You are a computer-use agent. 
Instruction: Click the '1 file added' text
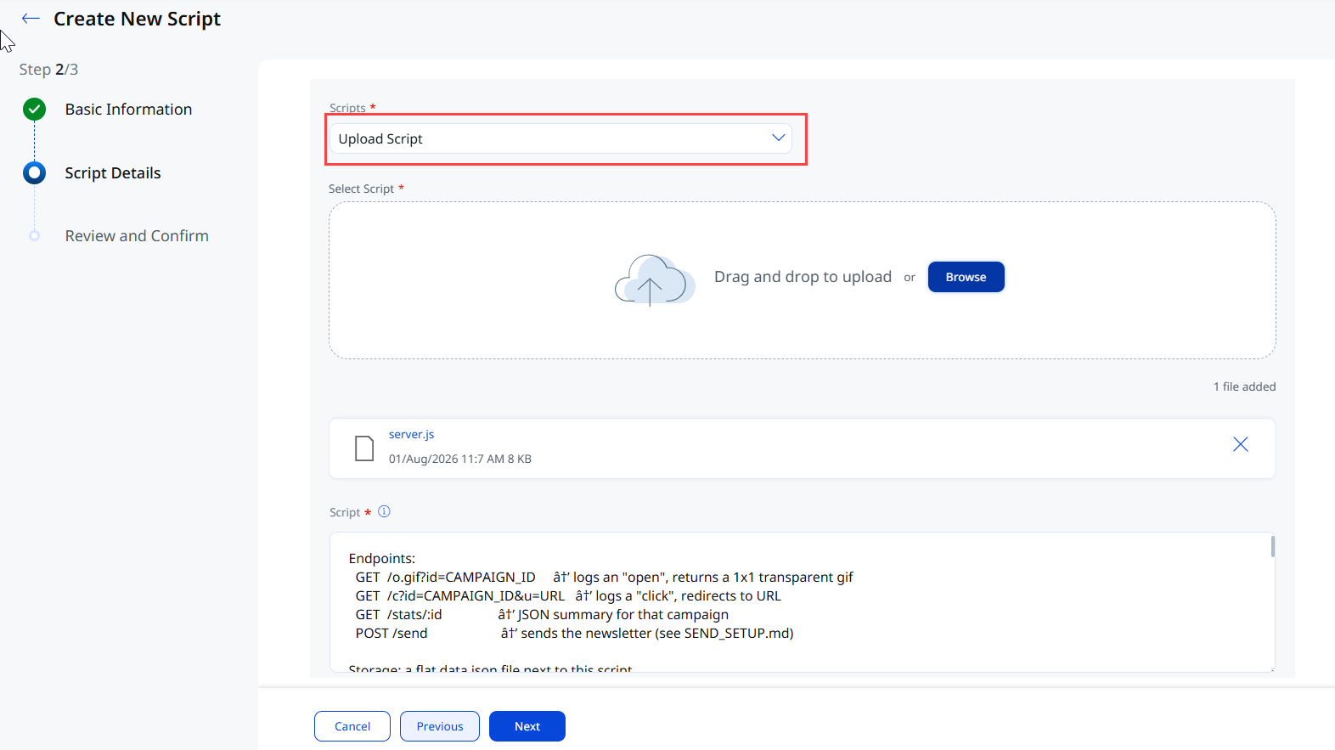(x=1244, y=386)
